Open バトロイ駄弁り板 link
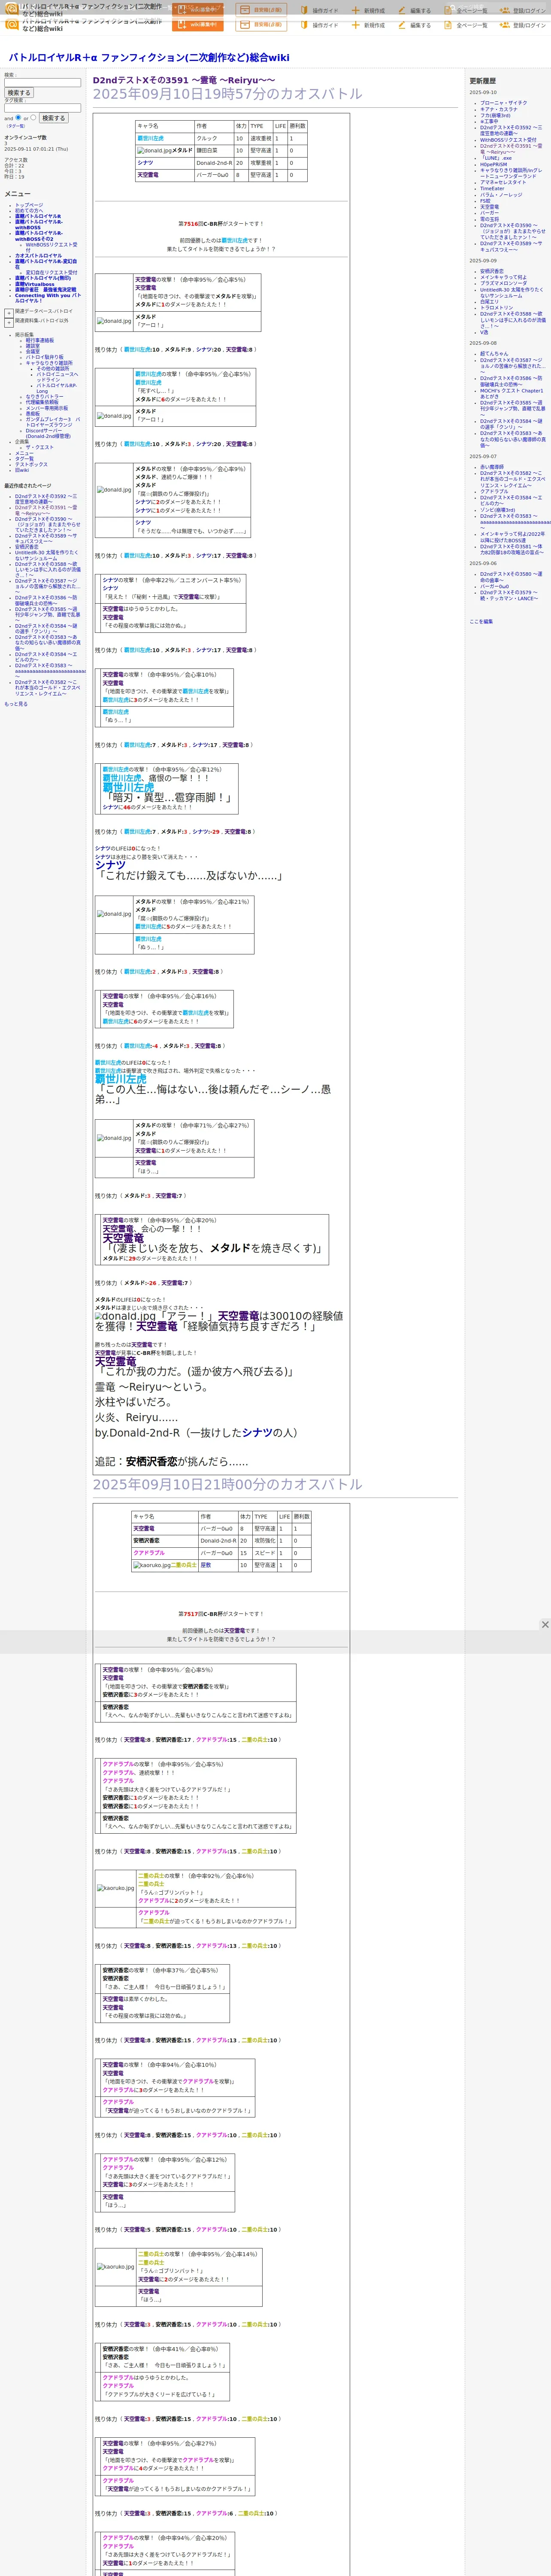 tap(45, 357)
